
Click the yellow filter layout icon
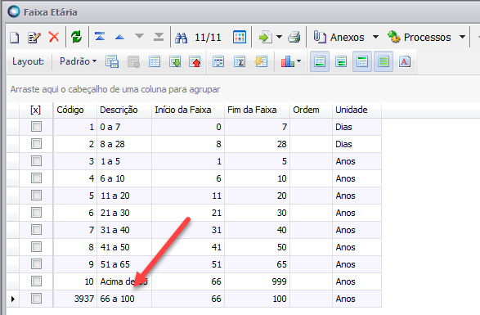tap(261, 61)
